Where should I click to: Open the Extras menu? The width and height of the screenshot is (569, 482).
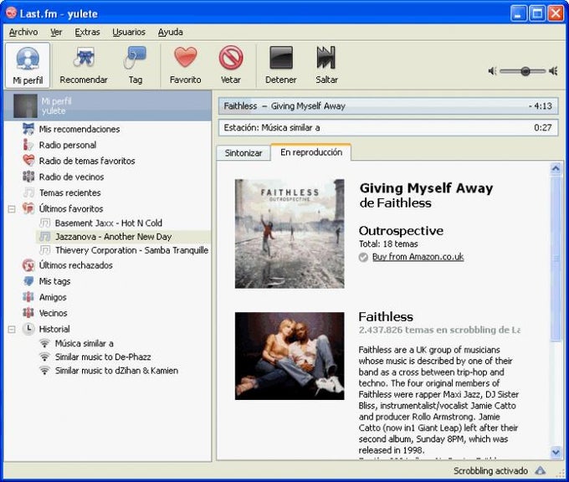87,32
